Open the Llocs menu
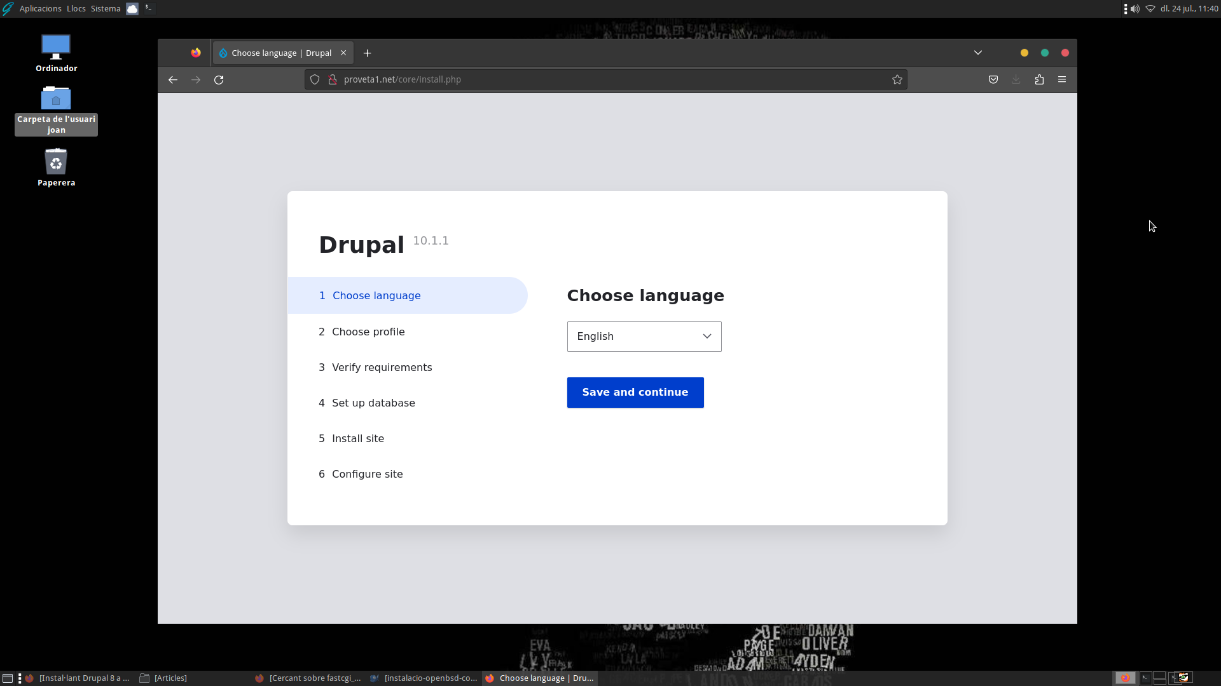Viewport: 1221px width, 686px height. pyautogui.click(x=76, y=9)
